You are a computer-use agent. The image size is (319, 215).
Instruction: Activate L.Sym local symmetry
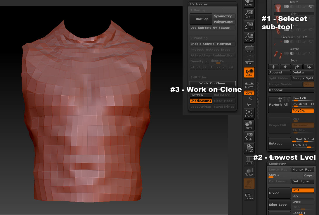pos(249,85)
